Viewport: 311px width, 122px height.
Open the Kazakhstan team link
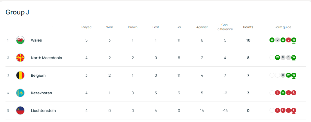click(41, 93)
